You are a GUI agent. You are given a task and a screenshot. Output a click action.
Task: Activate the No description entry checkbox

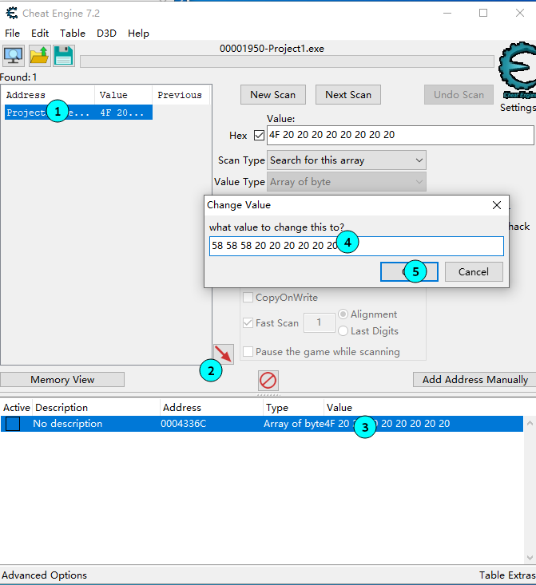pyautogui.click(x=13, y=424)
